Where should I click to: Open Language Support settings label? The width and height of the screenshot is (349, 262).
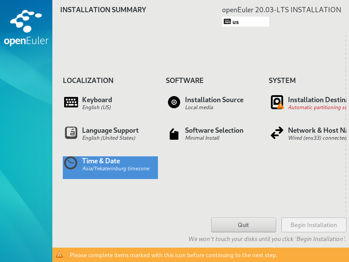tap(110, 130)
